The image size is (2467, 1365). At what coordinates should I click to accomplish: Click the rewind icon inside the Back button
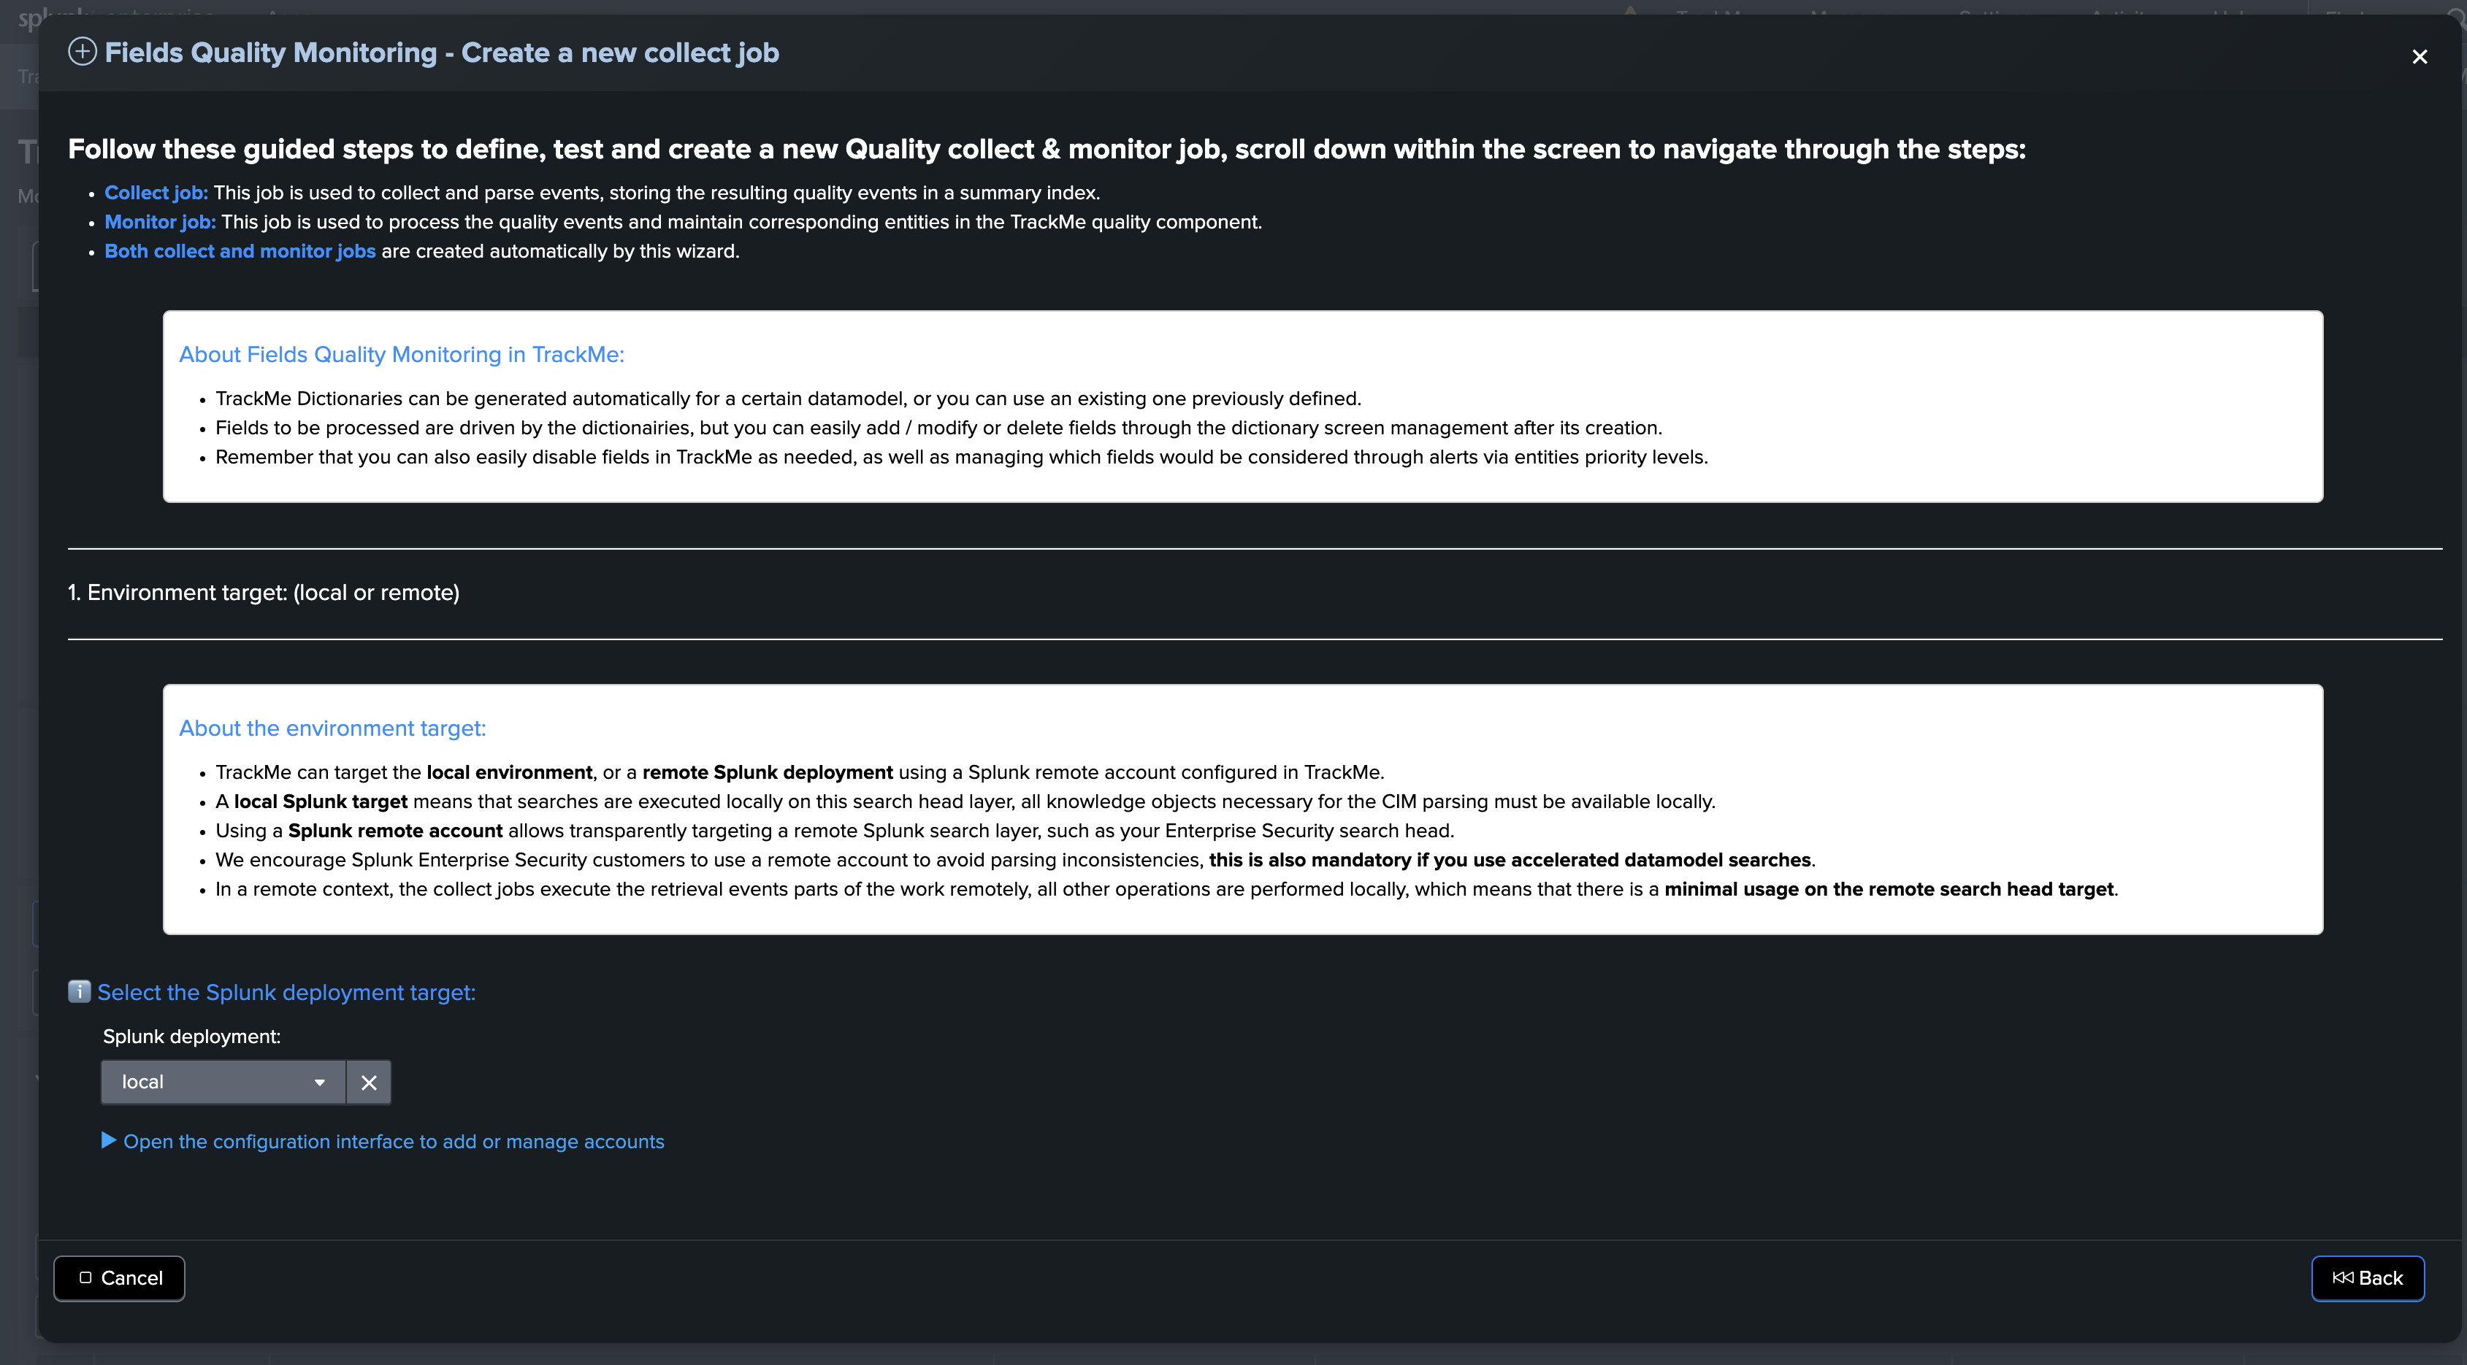click(x=2343, y=1277)
